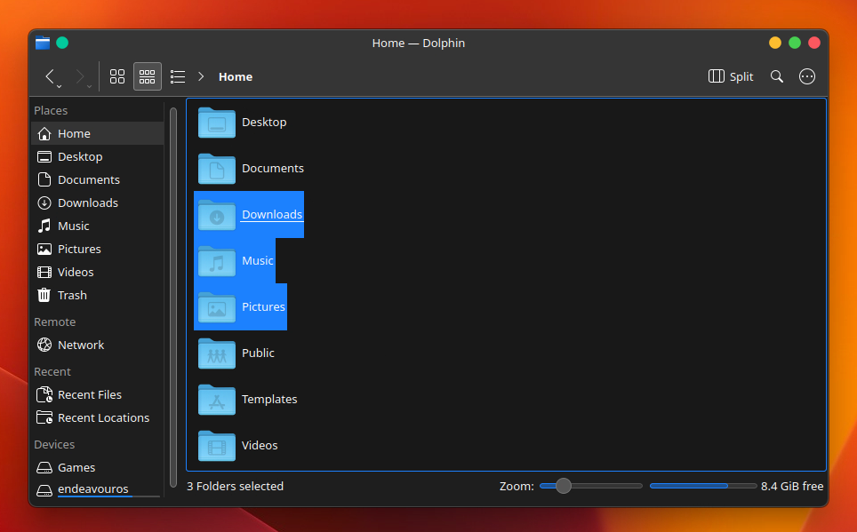857x532 pixels.
Task: Open Videos in Places panel
Action: point(97,272)
